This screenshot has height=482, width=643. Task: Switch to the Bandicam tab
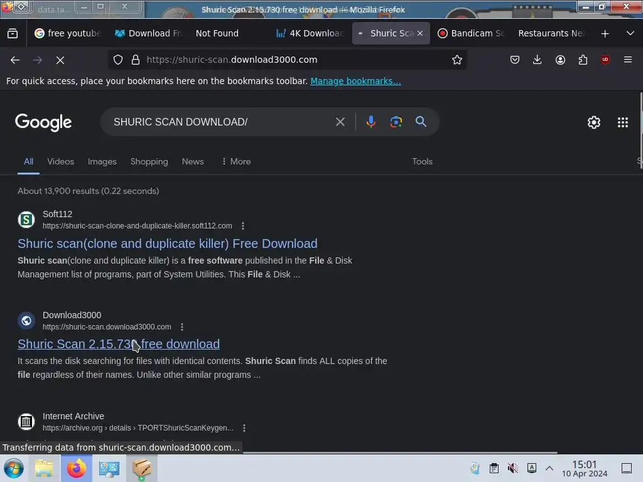pos(471,34)
